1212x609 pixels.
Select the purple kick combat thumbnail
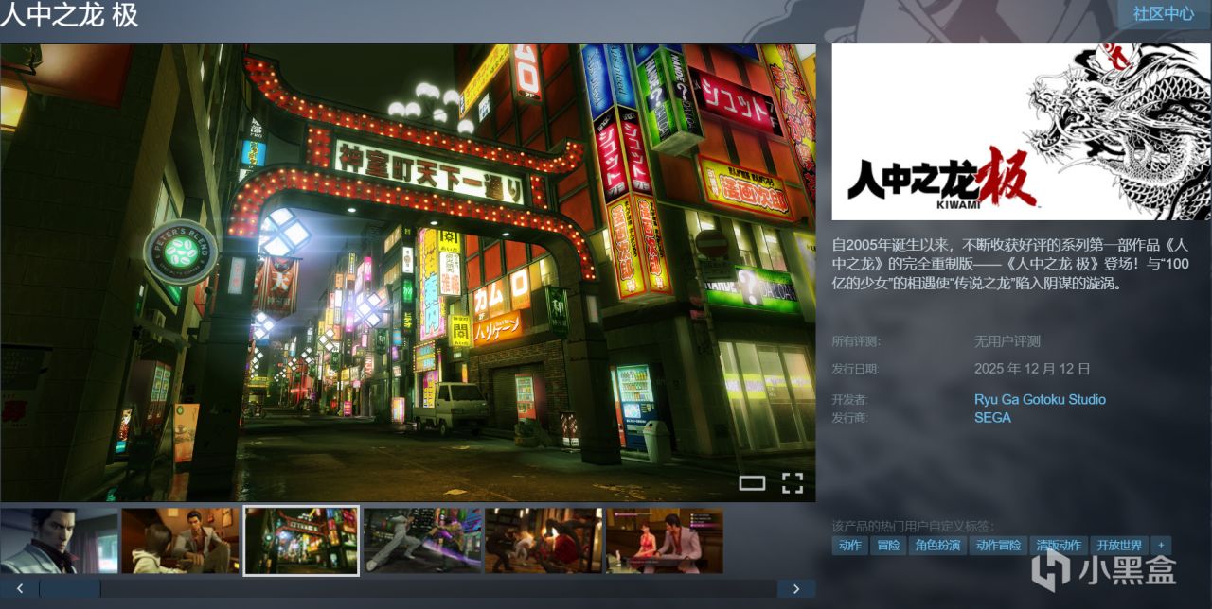[422, 541]
